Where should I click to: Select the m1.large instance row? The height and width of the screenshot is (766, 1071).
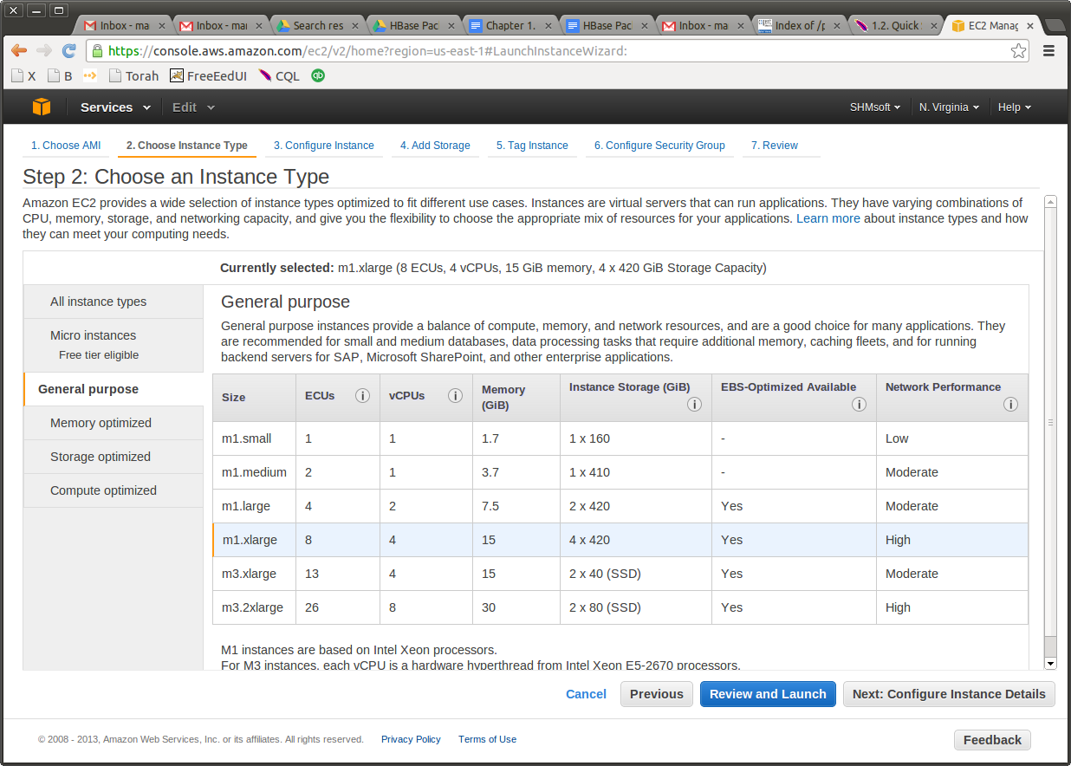tap(620, 506)
